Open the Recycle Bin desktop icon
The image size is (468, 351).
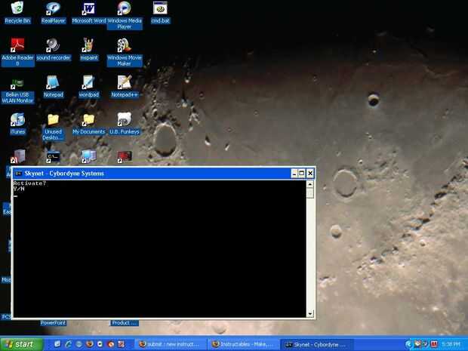(17, 13)
